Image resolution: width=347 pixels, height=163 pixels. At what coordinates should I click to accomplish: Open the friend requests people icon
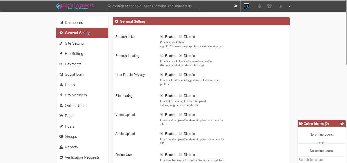click(270, 6)
